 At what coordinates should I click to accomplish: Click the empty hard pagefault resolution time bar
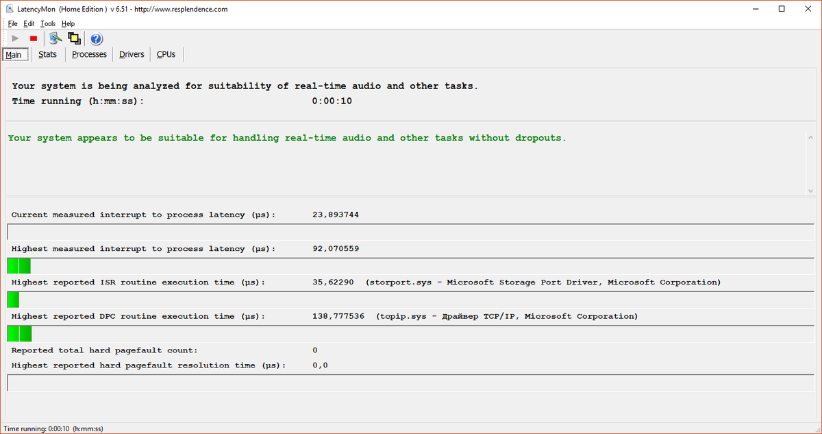tap(411, 383)
